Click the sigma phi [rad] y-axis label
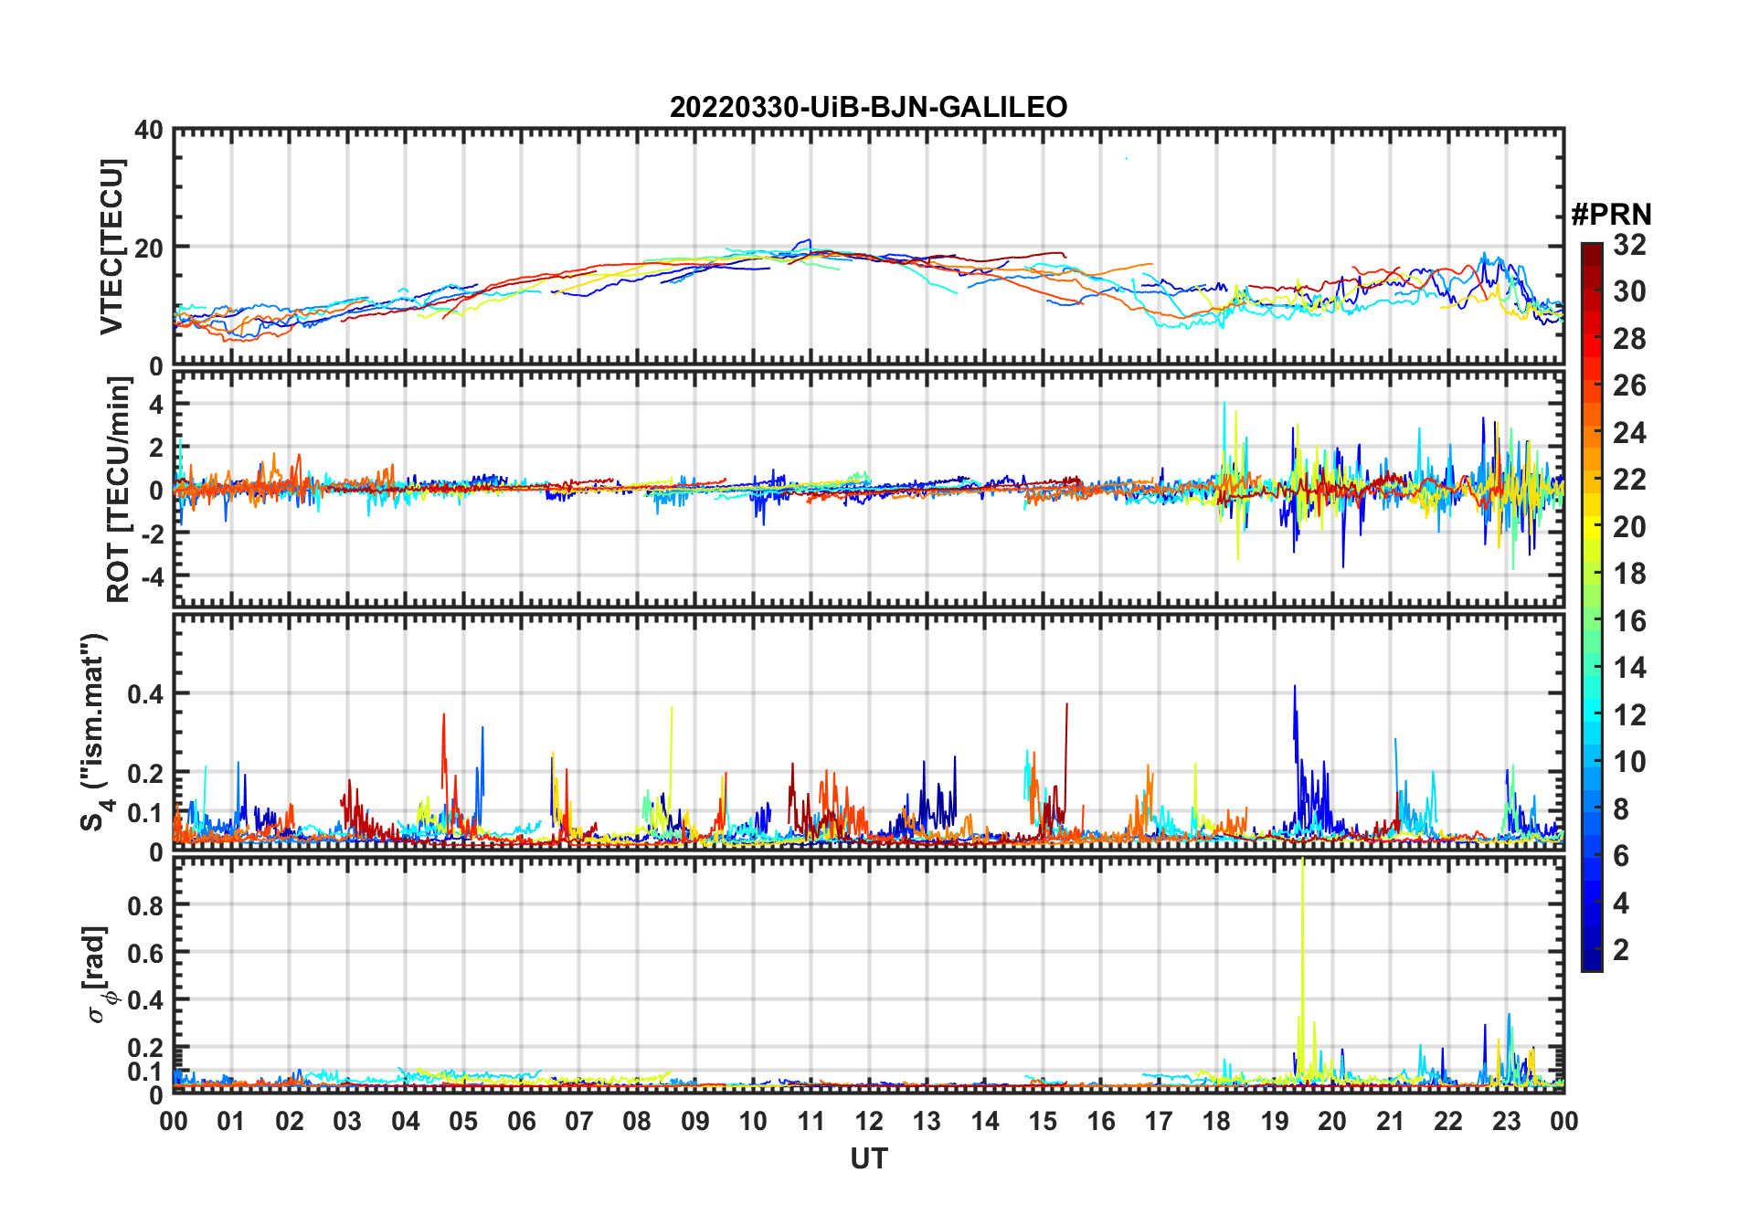The width and height of the screenshot is (1738, 1215). (97, 974)
